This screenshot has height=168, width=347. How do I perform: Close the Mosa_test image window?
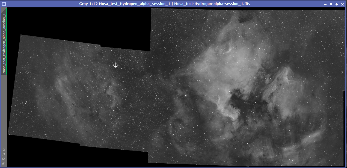[342, 4]
